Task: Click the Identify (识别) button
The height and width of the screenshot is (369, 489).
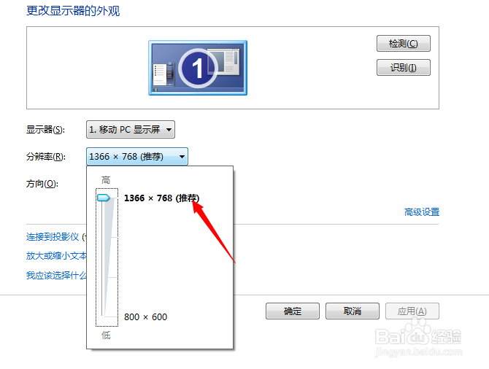Action: click(403, 68)
